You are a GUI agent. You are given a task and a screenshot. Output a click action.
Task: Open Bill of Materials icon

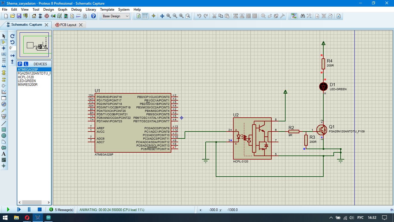coord(72,16)
